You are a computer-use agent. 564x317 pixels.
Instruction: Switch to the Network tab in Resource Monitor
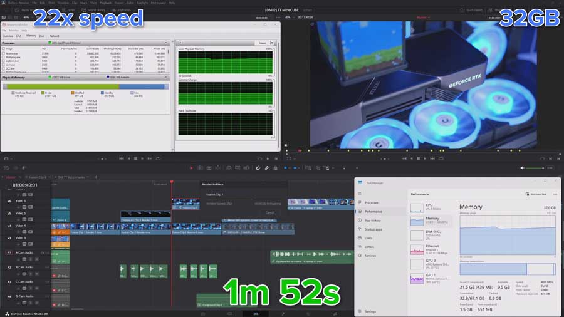pyautogui.click(x=55, y=36)
